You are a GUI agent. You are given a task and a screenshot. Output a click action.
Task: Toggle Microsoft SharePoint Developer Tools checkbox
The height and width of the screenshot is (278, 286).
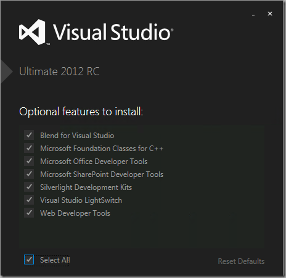29,174
